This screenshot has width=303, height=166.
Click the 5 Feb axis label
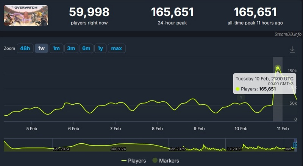(32, 129)
